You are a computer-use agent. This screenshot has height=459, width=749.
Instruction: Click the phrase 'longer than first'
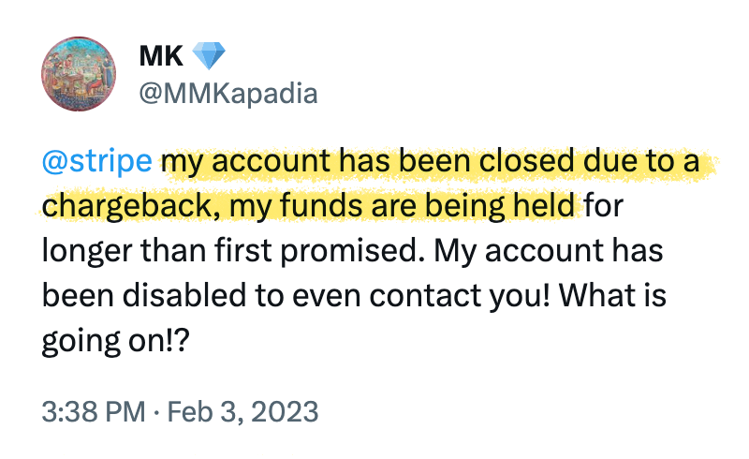(156, 251)
